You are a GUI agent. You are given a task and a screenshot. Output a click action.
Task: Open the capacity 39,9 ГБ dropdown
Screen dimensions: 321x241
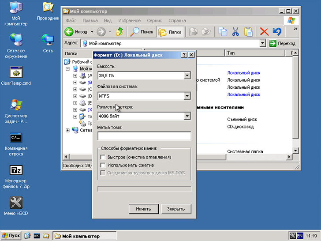click(x=187, y=75)
